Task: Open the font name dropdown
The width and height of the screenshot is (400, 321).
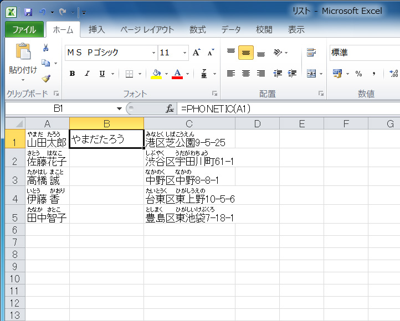Action: point(153,53)
